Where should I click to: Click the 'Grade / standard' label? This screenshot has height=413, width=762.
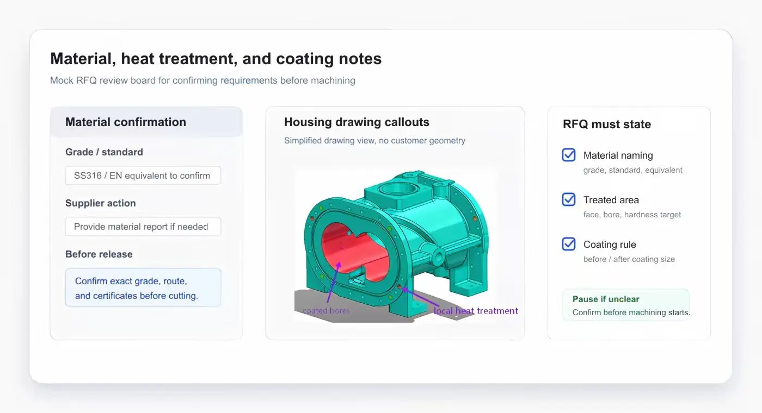pos(104,152)
